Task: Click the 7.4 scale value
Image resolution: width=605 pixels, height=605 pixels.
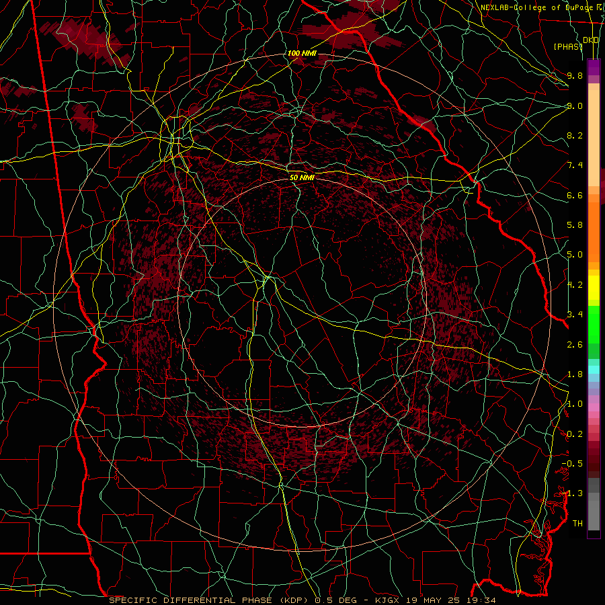Action: pyautogui.click(x=575, y=165)
